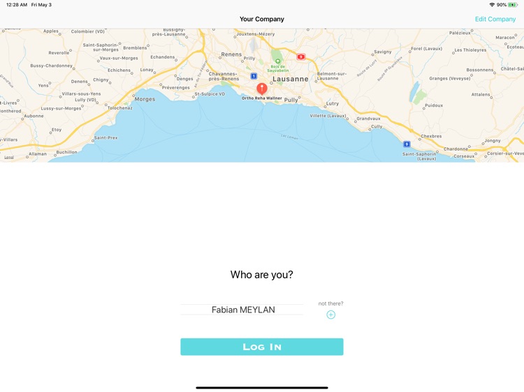Tap the Lac Léman lake area label
This screenshot has height=392, width=524.
(289, 137)
